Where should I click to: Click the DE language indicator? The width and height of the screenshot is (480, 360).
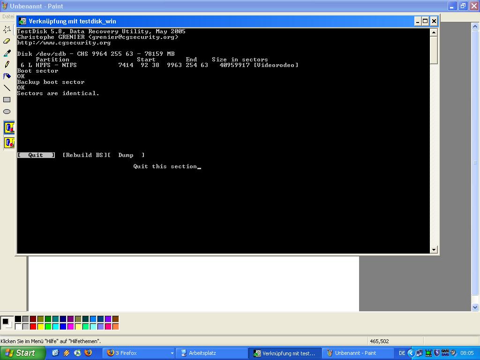tap(402, 353)
